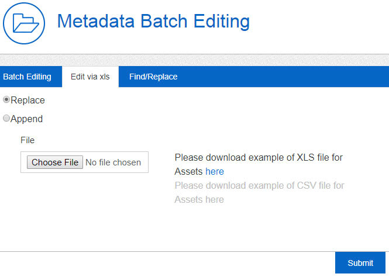Click the Metadata Batch Editing title
The width and height of the screenshot is (389, 277).
(153, 22)
